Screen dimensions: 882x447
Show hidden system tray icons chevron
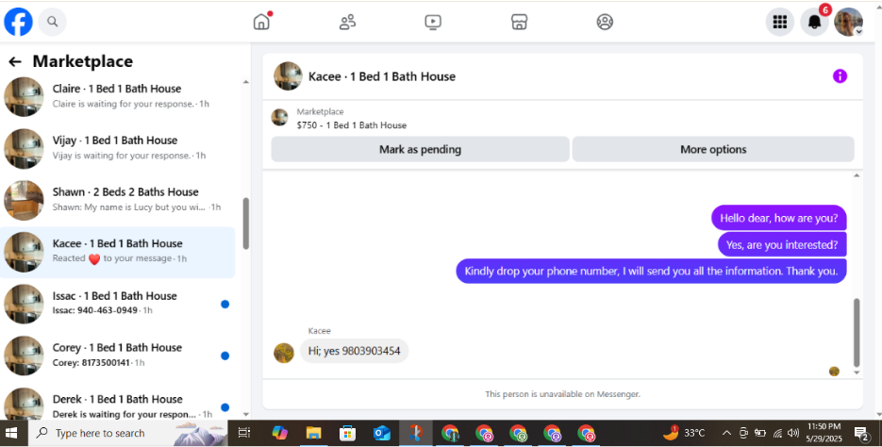point(726,433)
